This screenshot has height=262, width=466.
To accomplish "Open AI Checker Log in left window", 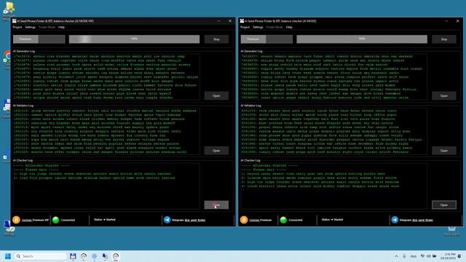I will point(216,205).
